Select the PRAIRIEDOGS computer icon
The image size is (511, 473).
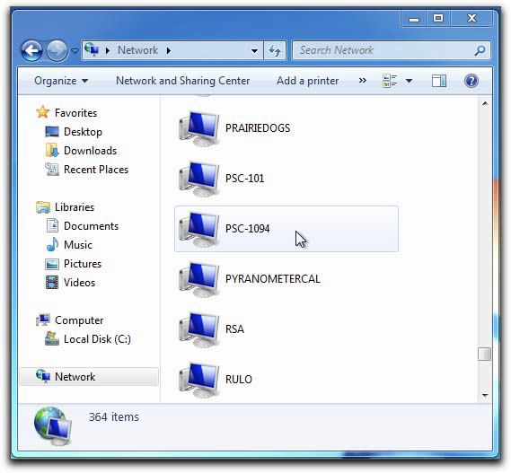(198, 128)
